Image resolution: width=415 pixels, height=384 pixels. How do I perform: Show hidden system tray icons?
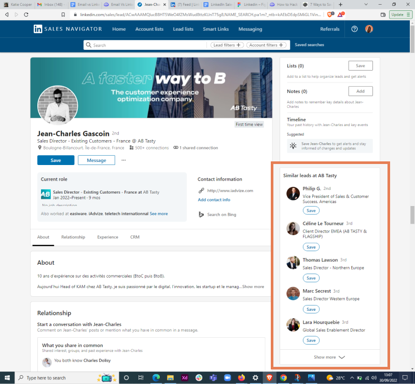[x=352, y=378]
